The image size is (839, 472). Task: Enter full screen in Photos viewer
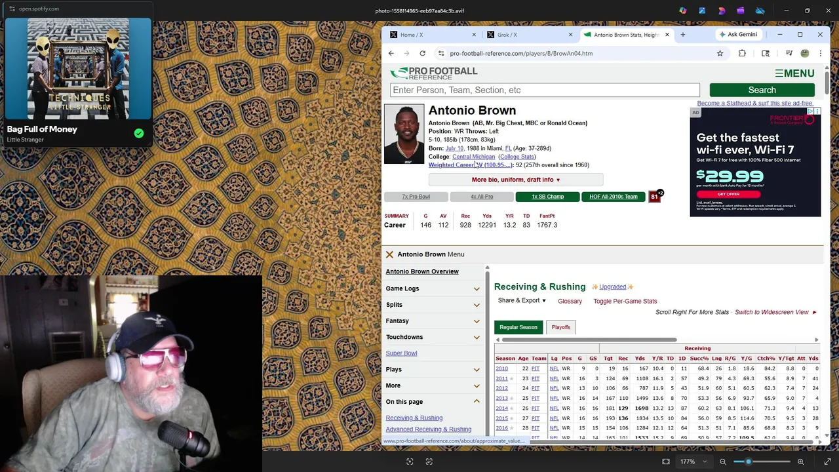[827, 462]
